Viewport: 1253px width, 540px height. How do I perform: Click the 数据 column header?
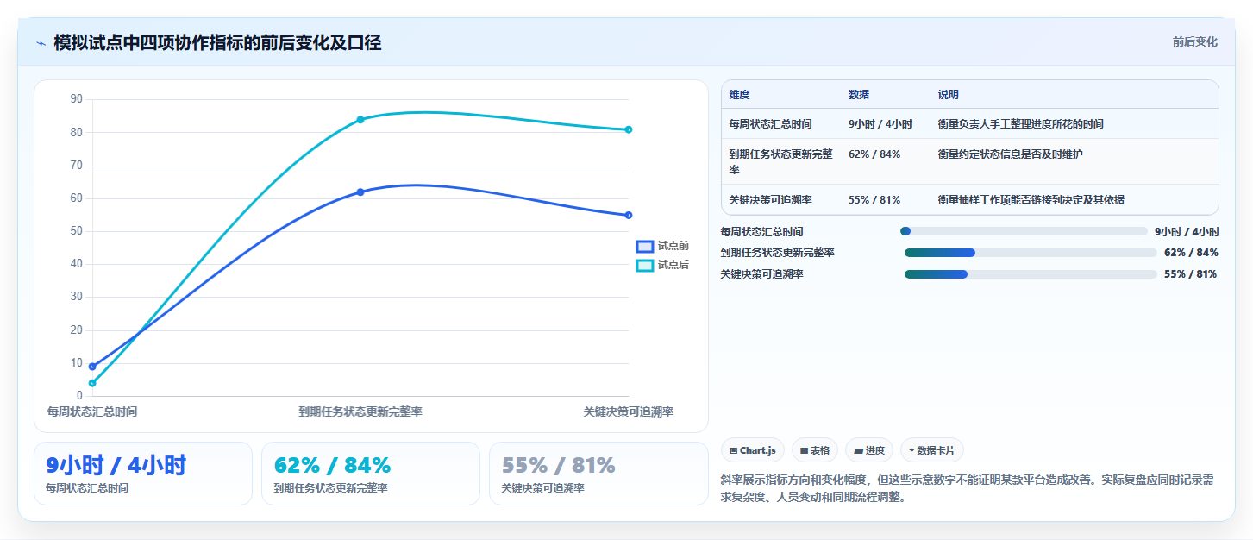pyautogui.click(x=859, y=95)
